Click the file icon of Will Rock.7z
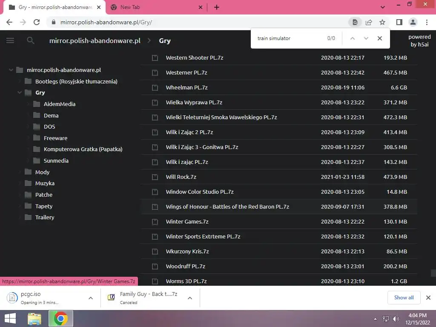The image size is (436, 327). pos(155,177)
